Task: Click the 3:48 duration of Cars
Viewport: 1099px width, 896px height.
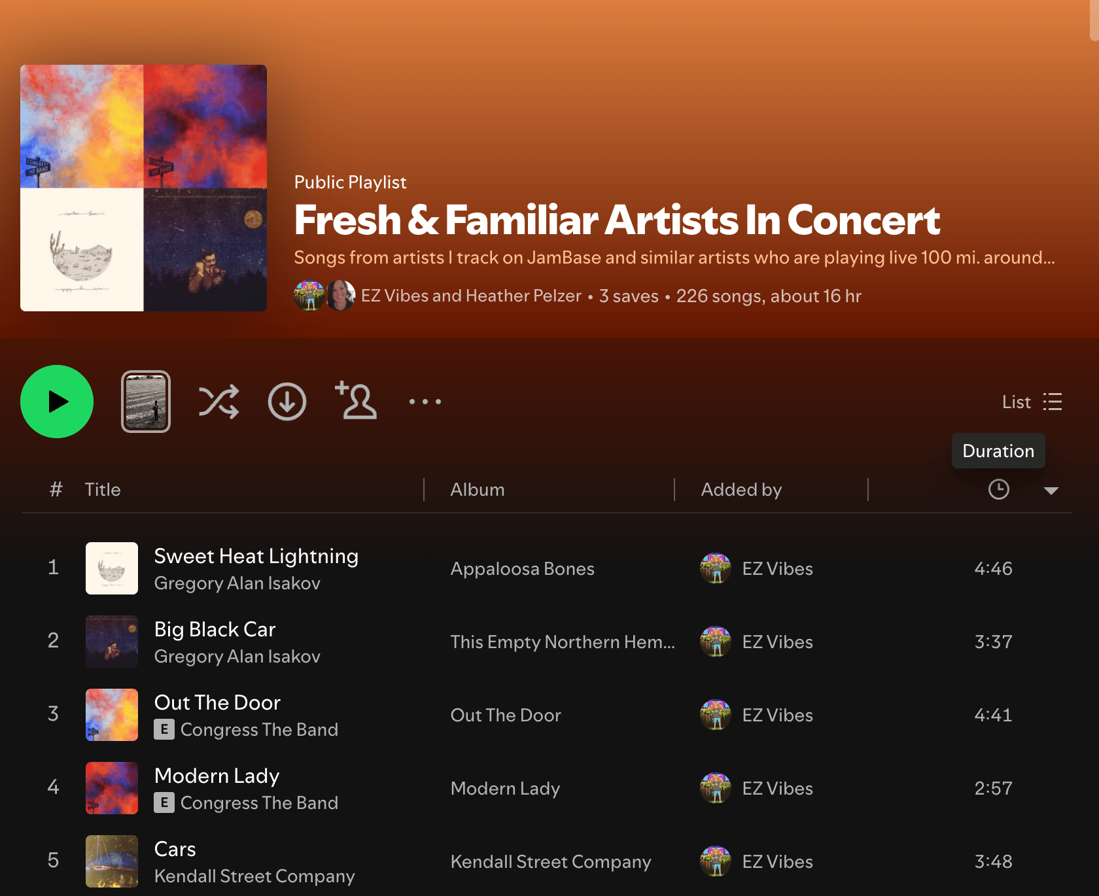Action: pos(993,862)
